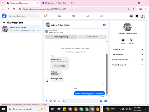Open Windows Start menu
This screenshot has height=112, width=149.
click(4, 109)
